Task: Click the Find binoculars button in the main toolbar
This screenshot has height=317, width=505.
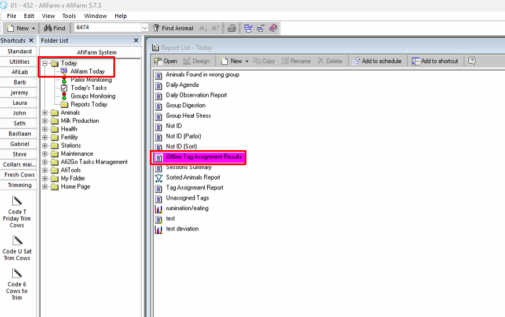Action: pos(54,28)
